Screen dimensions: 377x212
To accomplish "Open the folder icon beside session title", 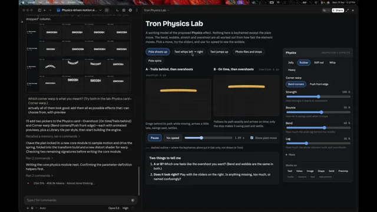I will pyautogui.click(x=107, y=11).
